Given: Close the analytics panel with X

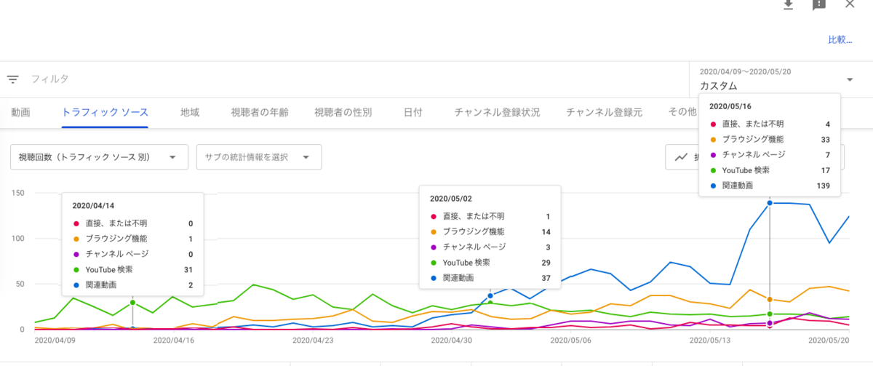Looking at the screenshot, I should coord(850,4).
